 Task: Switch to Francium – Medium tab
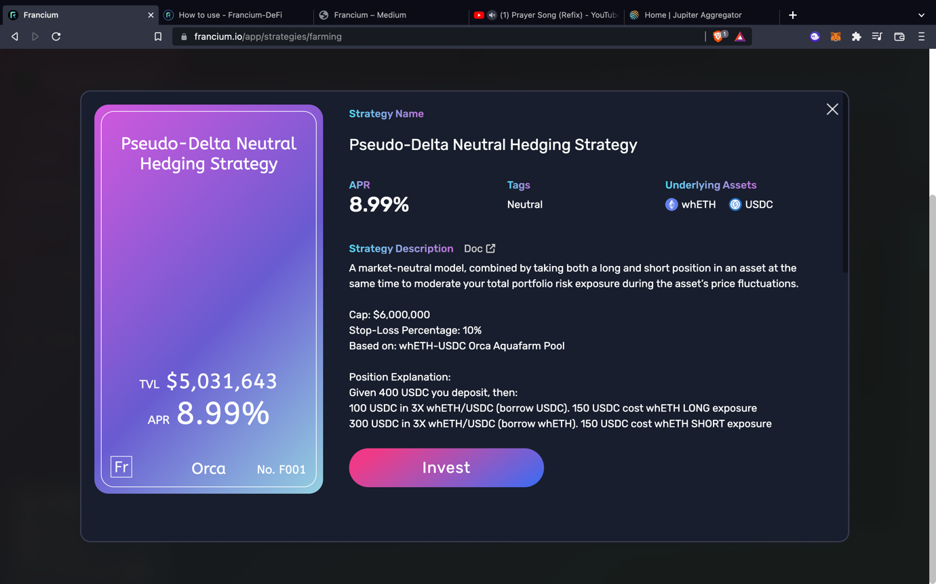(x=391, y=15)
